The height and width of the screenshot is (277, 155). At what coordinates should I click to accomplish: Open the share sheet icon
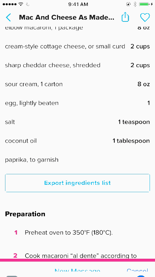coord(125,17)
